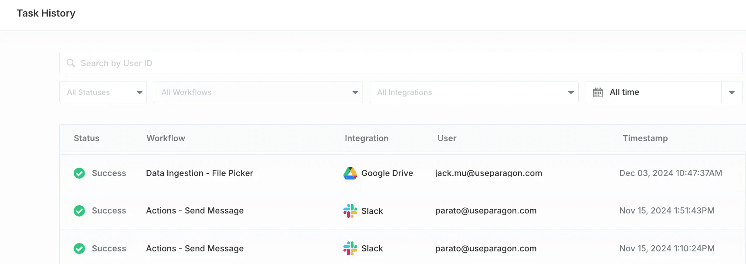The height and width of the screenshot is (264, 746).
Task: Click the calendar icon beside All time
Action: pyautogui.click(x=598, y=92)
